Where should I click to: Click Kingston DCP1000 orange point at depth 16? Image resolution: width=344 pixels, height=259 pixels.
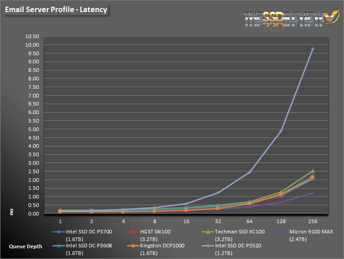click(186, 210)
